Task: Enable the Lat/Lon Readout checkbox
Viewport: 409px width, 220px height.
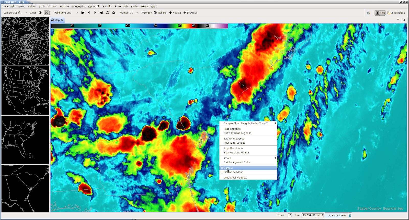Action: click(x=222, y=172)
